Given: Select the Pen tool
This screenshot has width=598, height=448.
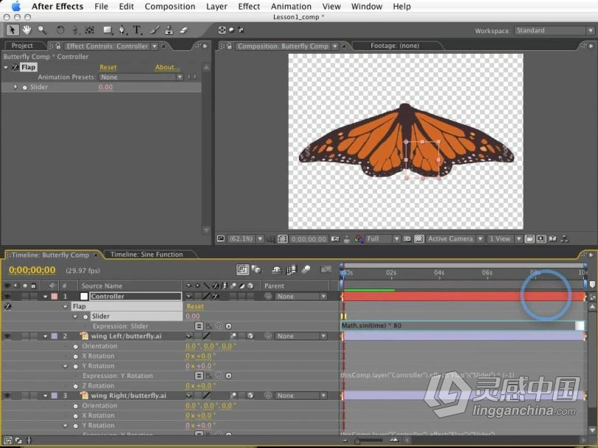Looking at the screenshot, I should click(x=122, y=30).
